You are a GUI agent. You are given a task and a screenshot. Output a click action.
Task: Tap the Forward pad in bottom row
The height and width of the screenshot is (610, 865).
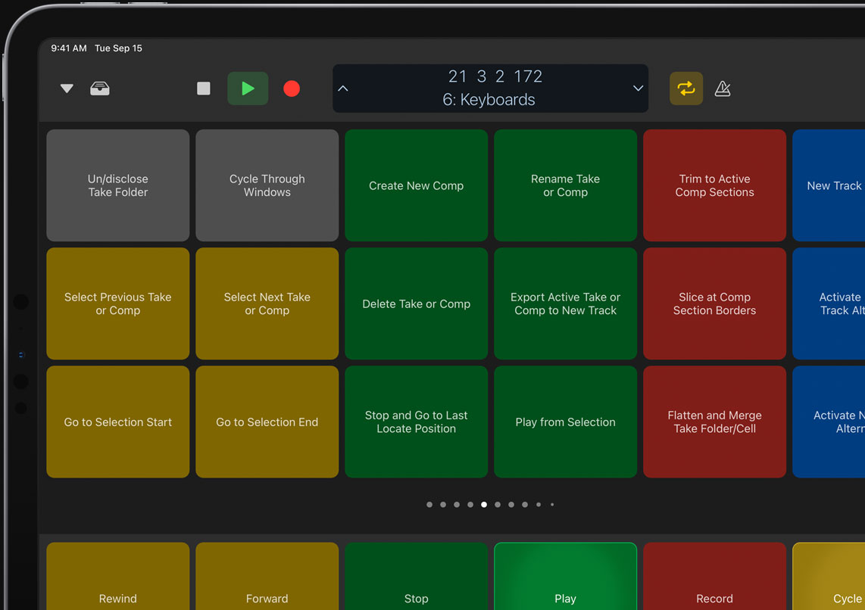point(267,577)
